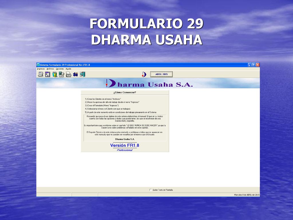
Task: Click the ABRIL 2015 period button
Action: pos(161,74)
